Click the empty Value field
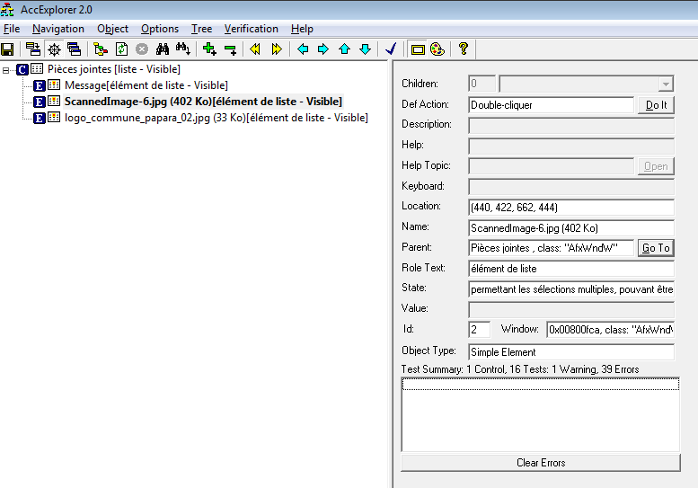Viewport: 698px width, 488px height. 571,309
